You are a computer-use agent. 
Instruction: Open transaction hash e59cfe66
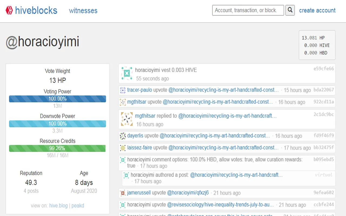click(324, 69)
